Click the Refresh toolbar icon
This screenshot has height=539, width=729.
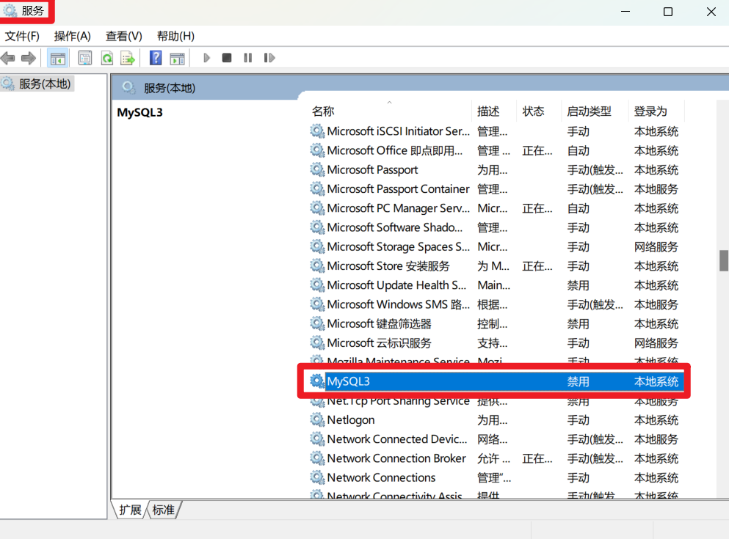(107, 58)
